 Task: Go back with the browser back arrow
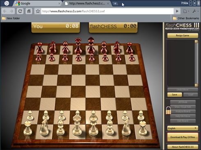tap(5, 11)
